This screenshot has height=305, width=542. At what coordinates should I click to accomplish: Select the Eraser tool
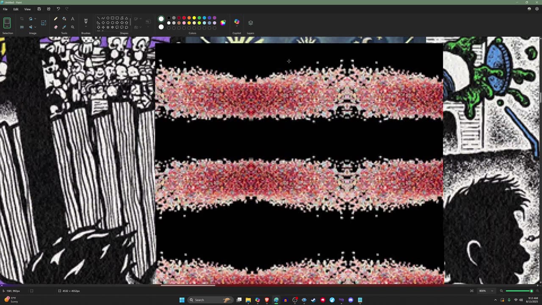point(55,27)
